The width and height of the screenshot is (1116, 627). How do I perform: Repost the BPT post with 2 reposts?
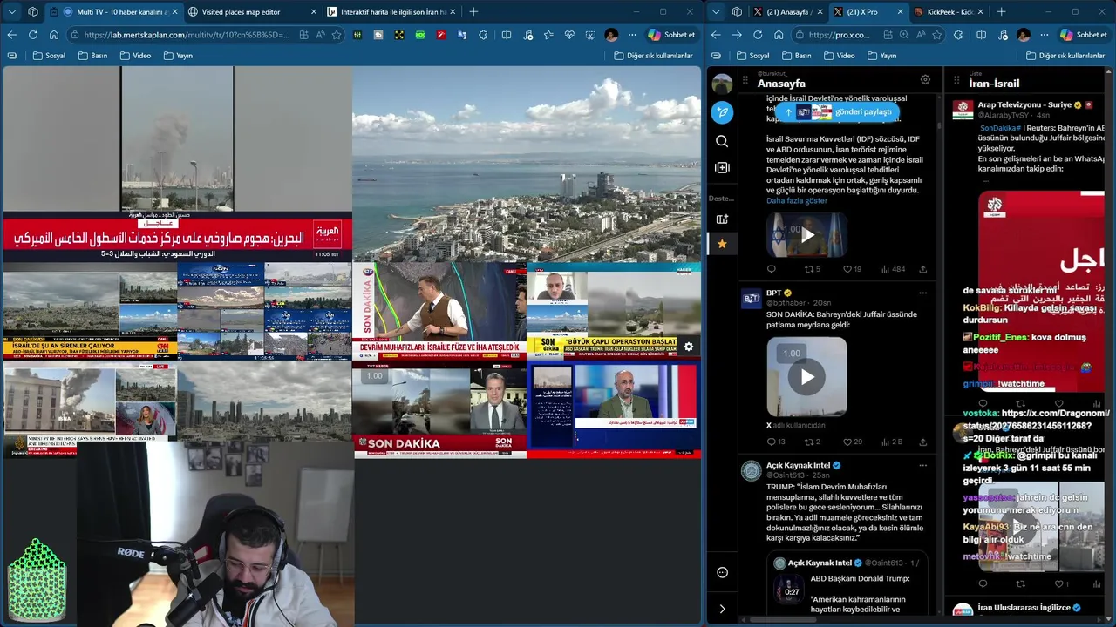(812, 442)
